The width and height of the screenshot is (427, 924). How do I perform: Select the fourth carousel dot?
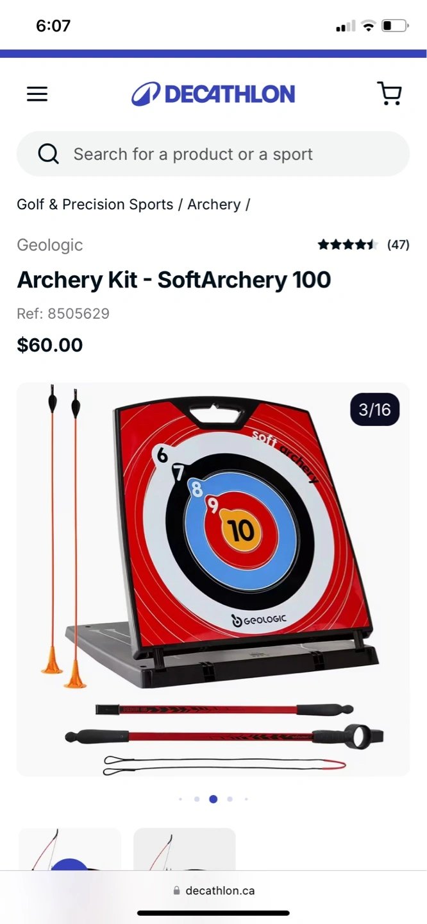click(x=230, y=800)
